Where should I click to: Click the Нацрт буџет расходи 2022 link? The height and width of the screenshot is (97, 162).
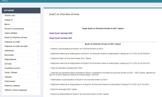click(x=61, y=38)
